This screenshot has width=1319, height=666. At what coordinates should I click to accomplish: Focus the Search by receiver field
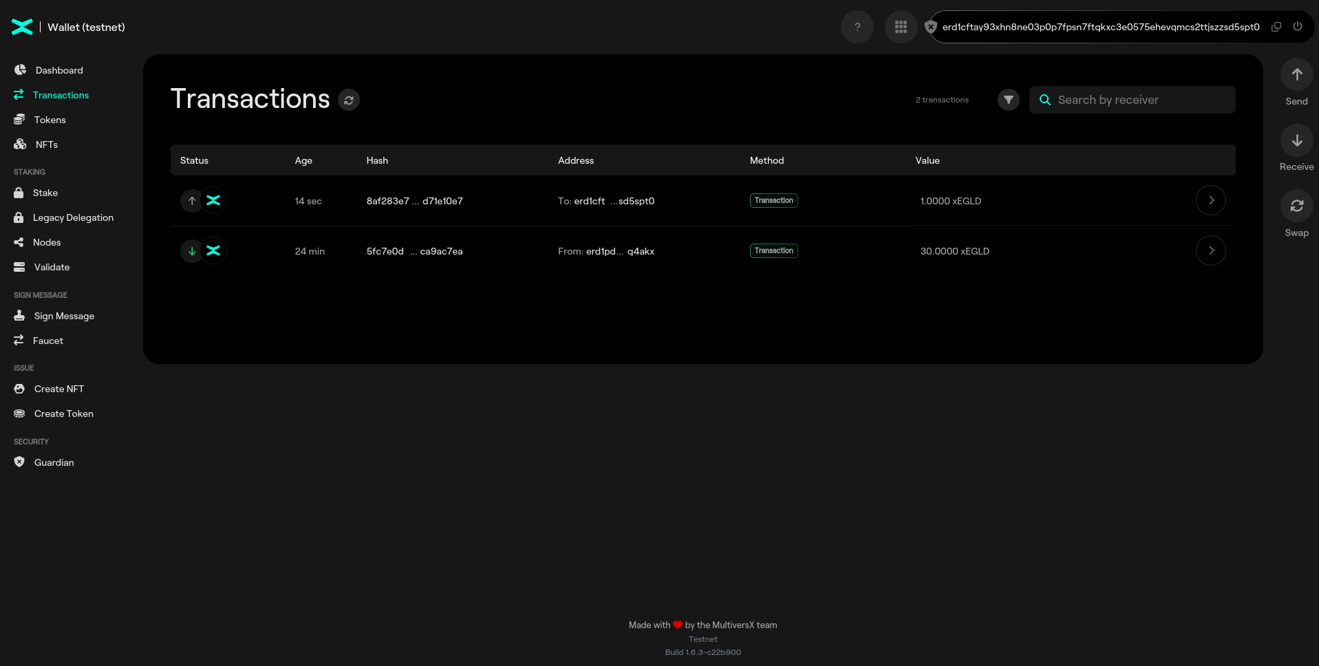point(1142,100)
